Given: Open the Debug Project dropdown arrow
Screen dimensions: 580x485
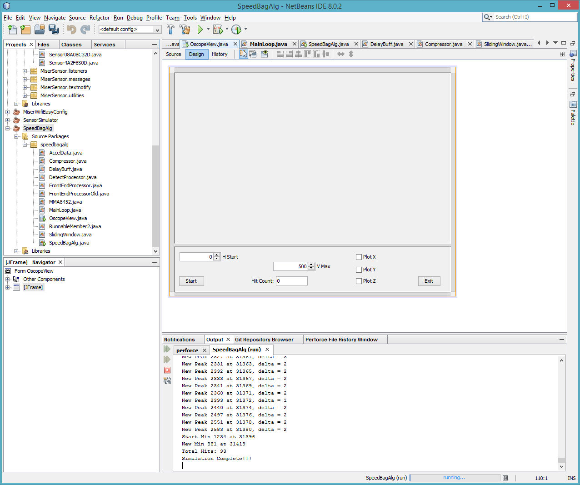Looking at the screenshot, I should tap(227, 30).
